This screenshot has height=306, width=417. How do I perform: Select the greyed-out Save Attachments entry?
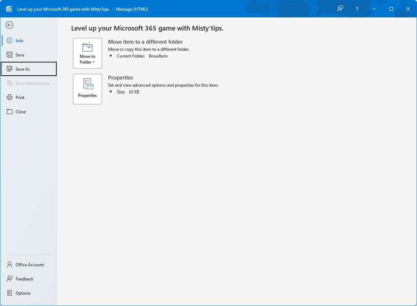click(32, 83)
